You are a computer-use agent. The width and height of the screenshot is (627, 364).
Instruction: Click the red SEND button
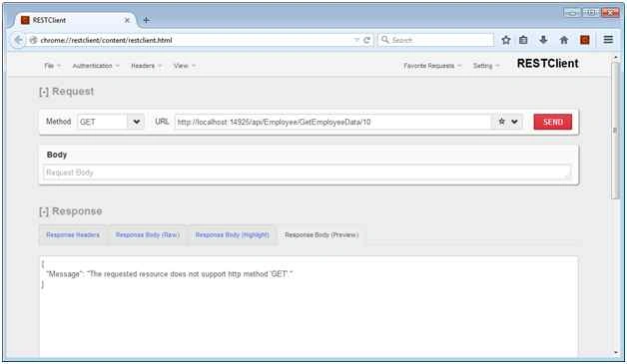coord(553,122)
